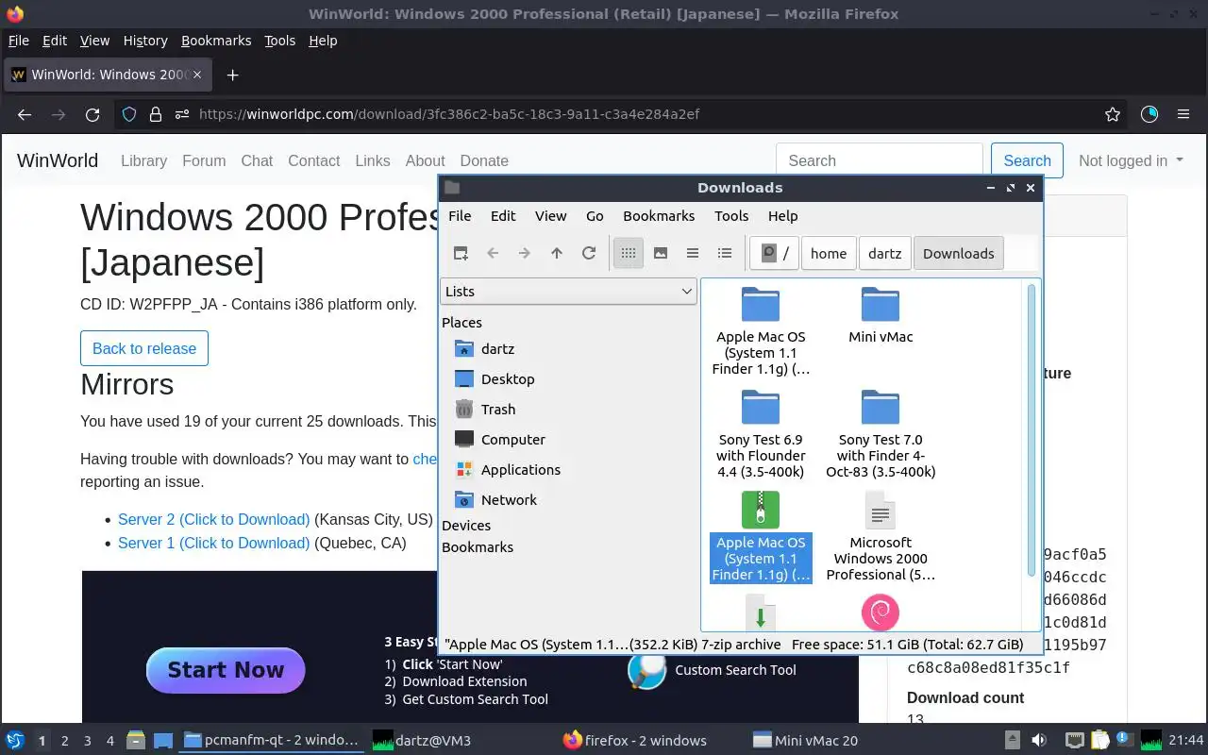1208x755 pixels.
Task: Bookmark this page with the star
Action: pyautogui.click(x=1113, y=114)
